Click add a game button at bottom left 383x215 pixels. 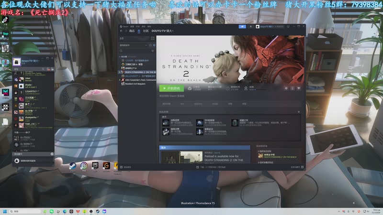point(126,167)
